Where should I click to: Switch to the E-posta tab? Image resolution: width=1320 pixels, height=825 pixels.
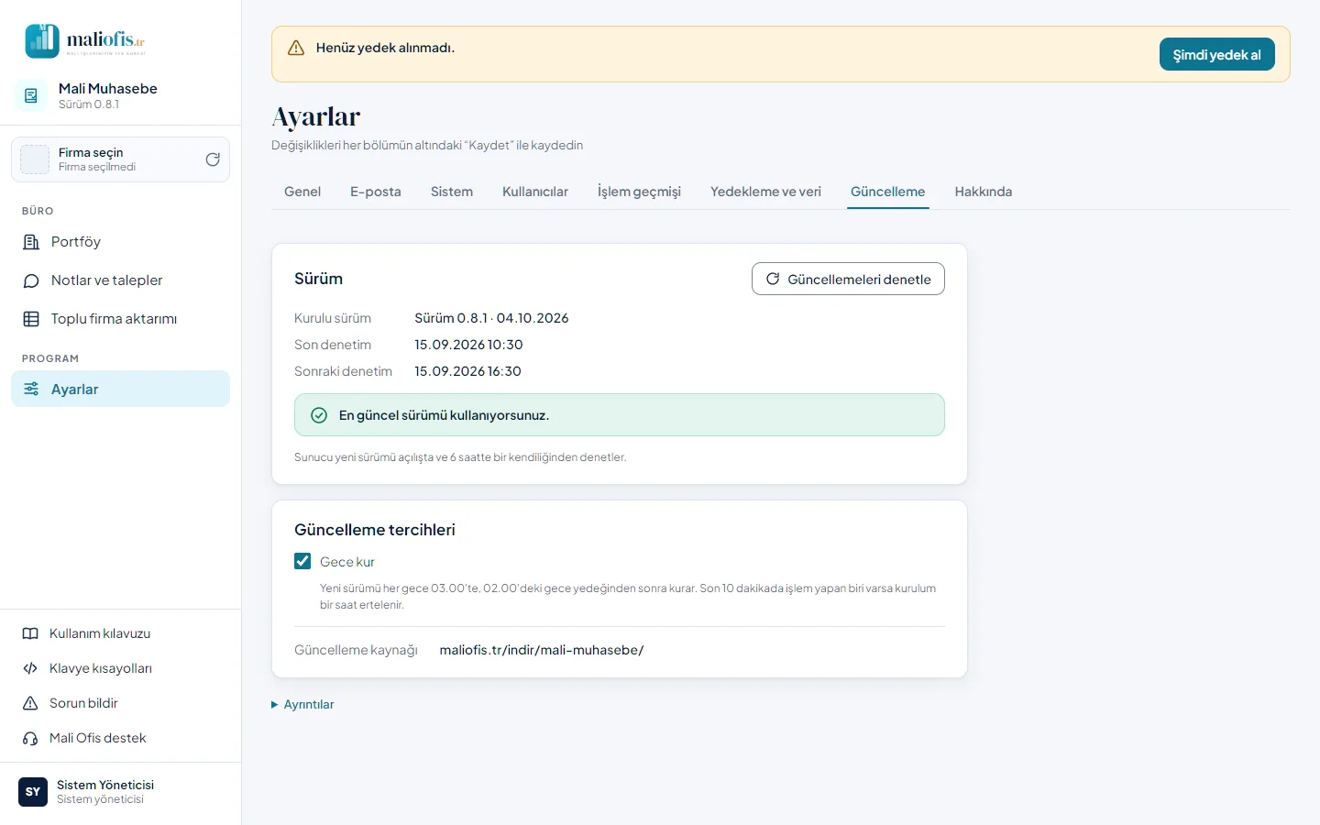[x=376, y=192]
